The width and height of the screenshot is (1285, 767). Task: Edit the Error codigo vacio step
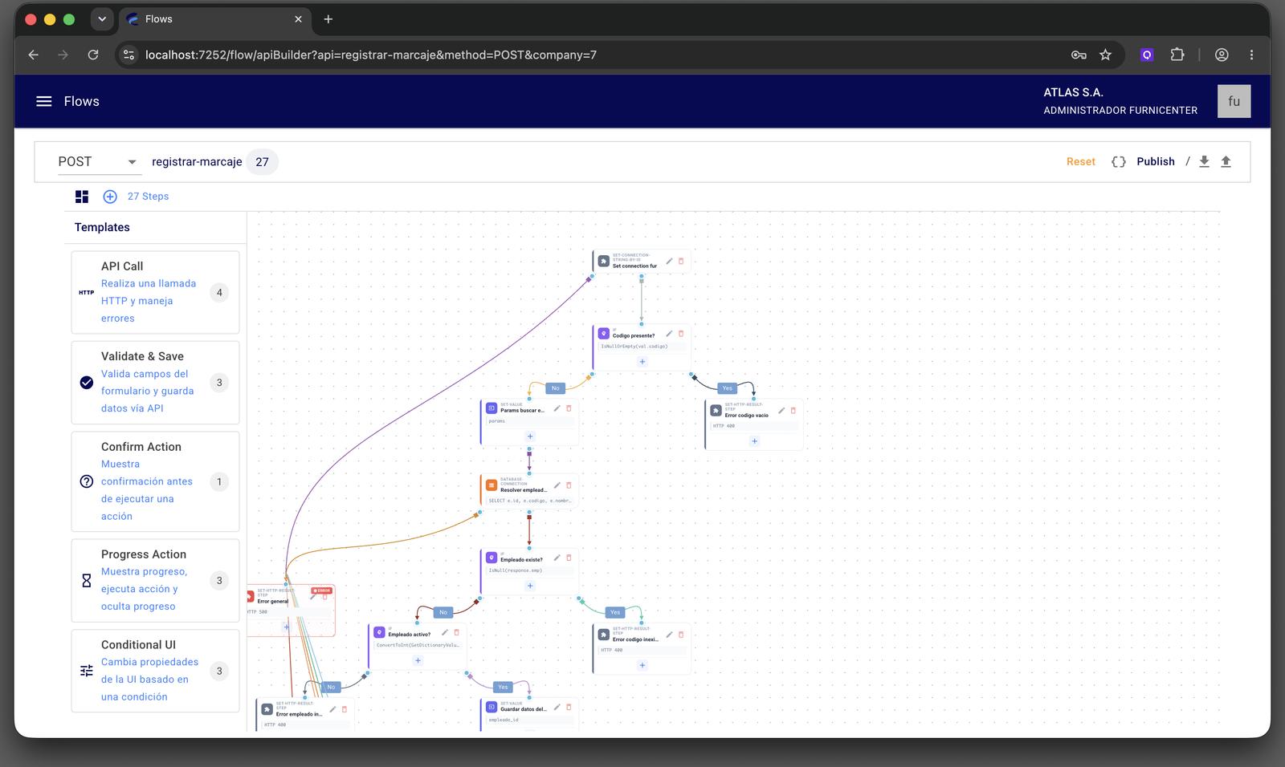(781, 410)
